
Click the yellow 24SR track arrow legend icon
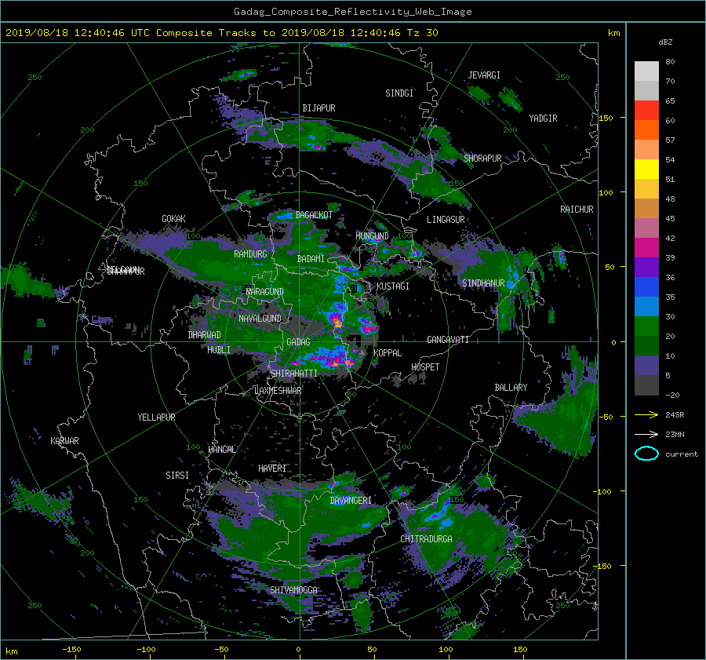pos(646,414)
